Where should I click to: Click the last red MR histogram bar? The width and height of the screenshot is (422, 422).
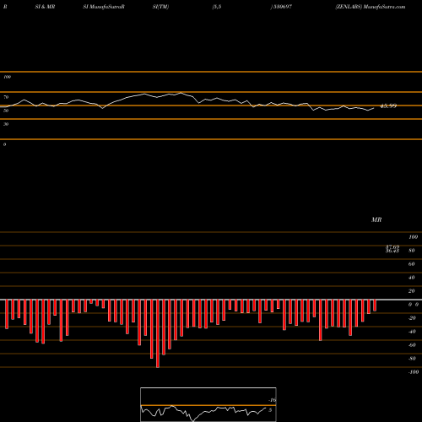click(375, 306)
